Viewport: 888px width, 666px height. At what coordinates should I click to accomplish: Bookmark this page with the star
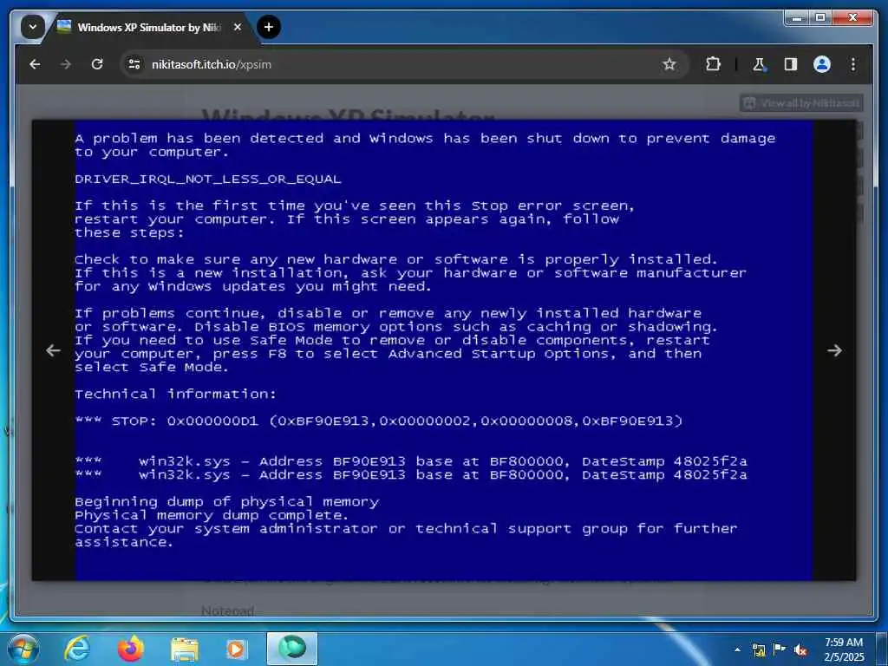(669, 64)
